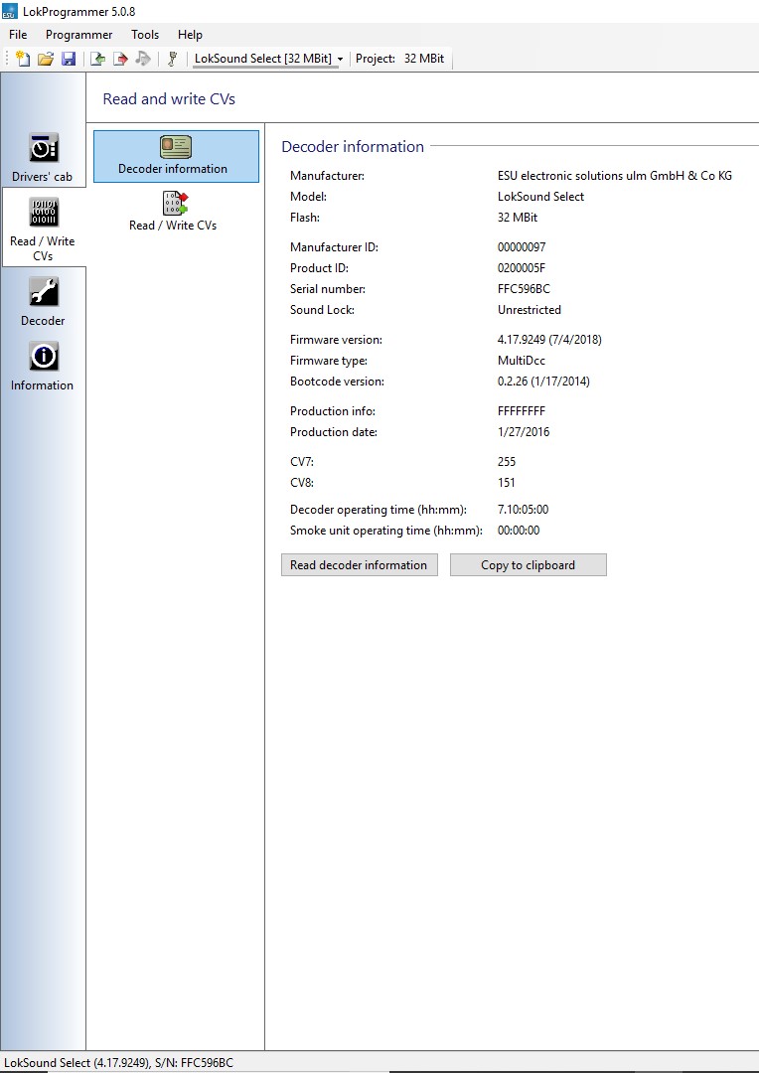Switch to the Read / Write CVs page
This screenshot has width=759, height=1073.
click(173, 212)
